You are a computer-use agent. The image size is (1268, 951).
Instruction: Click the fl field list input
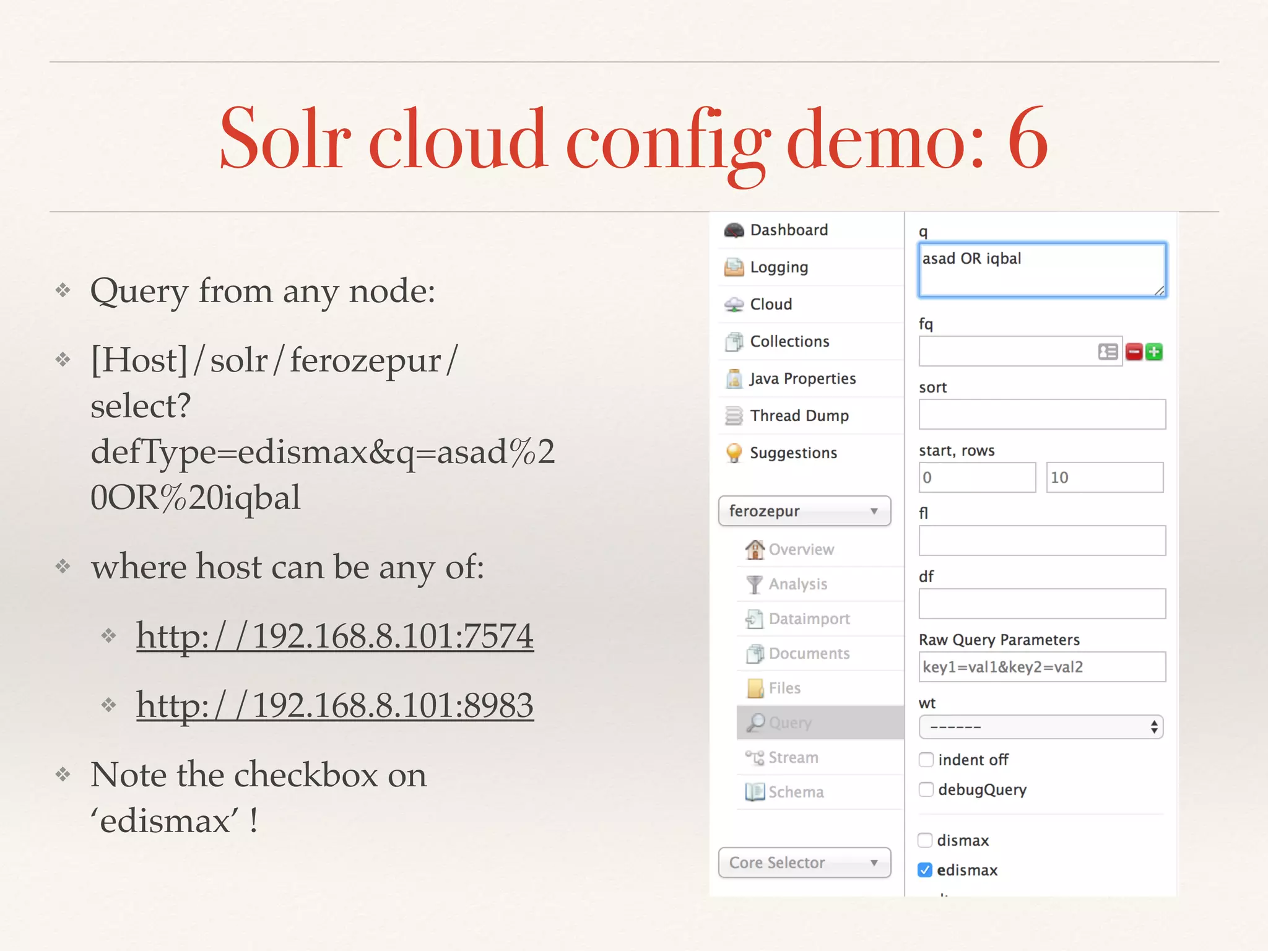pyautogui.click(x=1042, y=541)
